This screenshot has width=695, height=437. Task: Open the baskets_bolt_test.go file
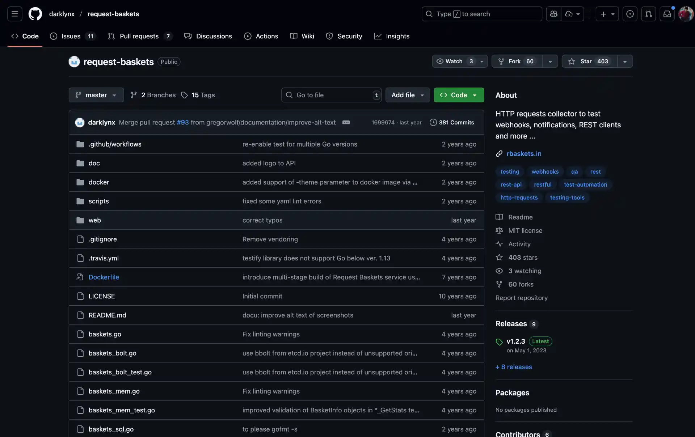pyautogui.click(x=120, y=372)
